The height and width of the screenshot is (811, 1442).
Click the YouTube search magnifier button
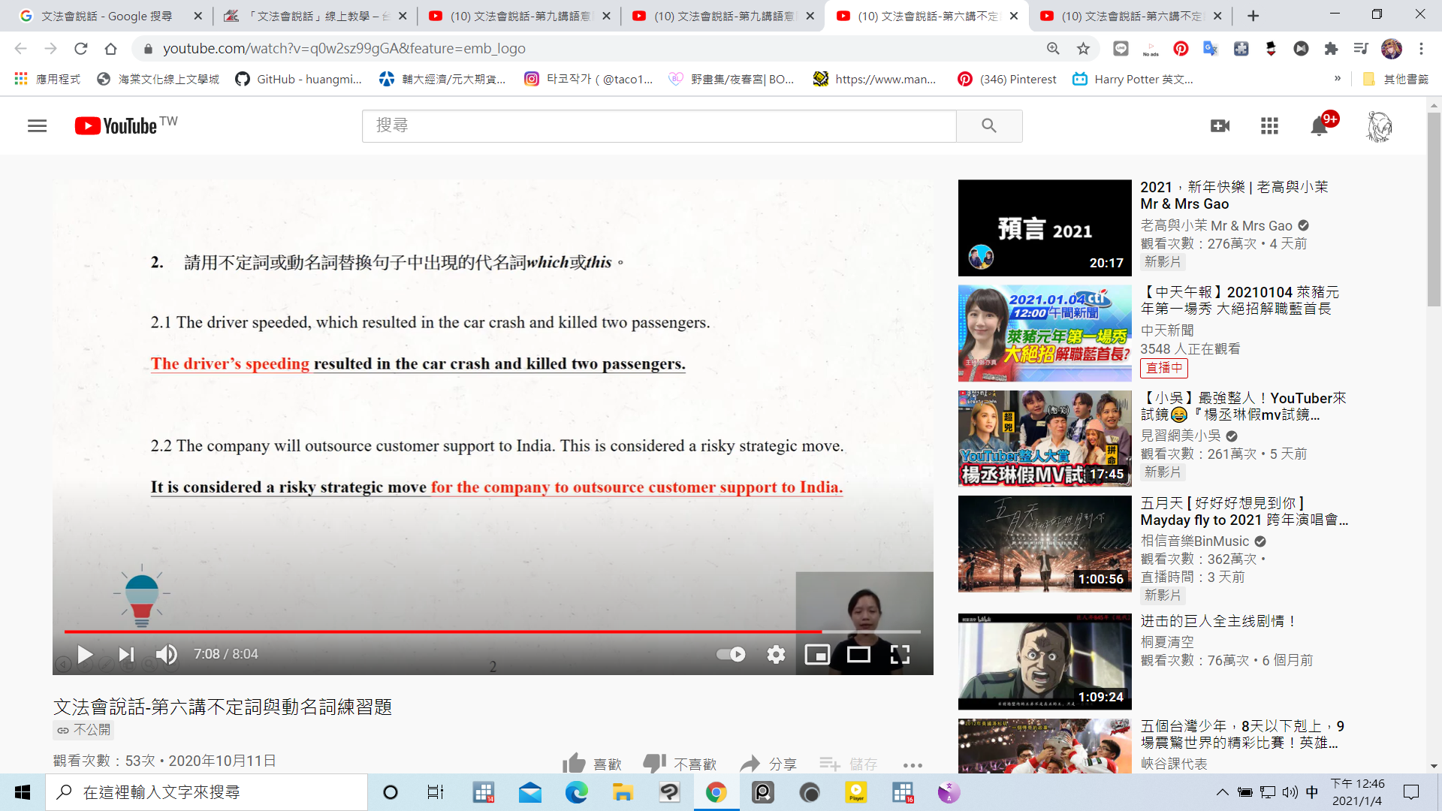pyautogui.click(x=988, y=125)
